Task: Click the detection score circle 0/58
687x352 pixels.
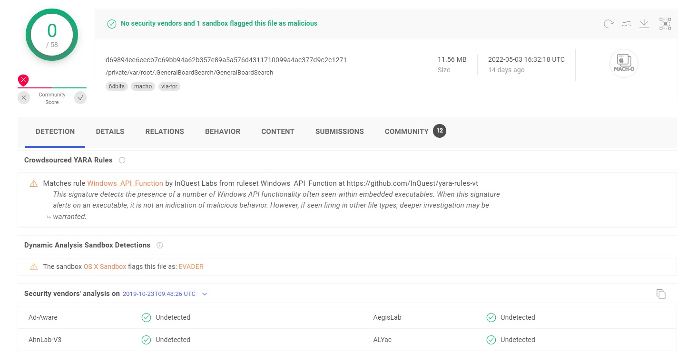Action: (x=52, y=36)
